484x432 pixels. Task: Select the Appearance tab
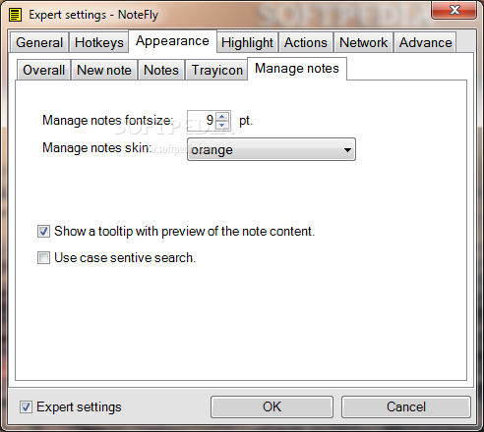coord(172,41)
